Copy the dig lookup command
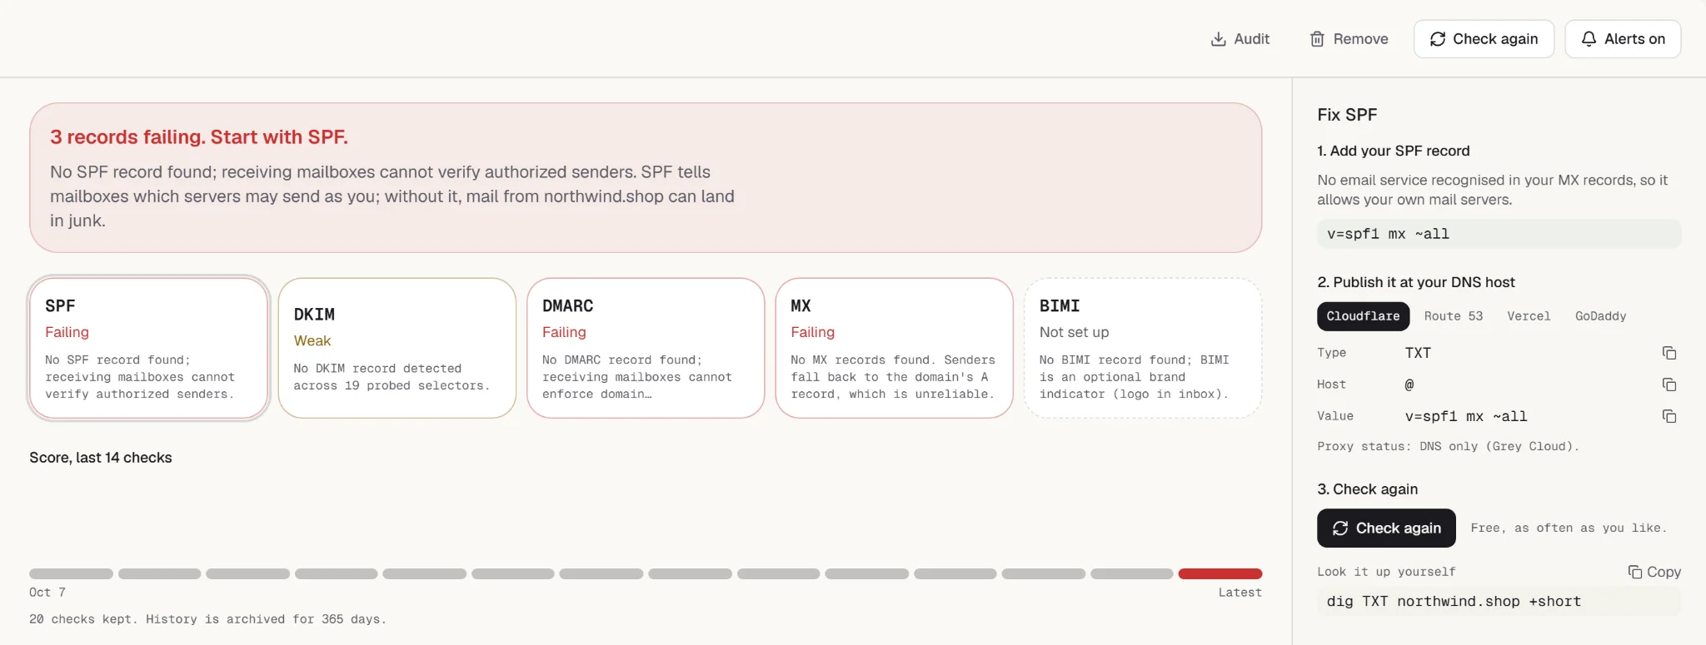The image size is (1706, 645). pyautogui.click(x=1654, y=572)
